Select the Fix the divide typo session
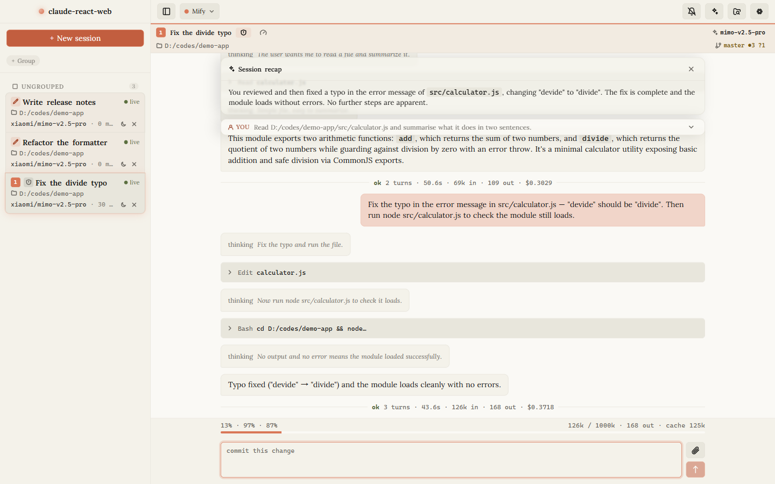 pyautogui.click(x=75, y=193)
